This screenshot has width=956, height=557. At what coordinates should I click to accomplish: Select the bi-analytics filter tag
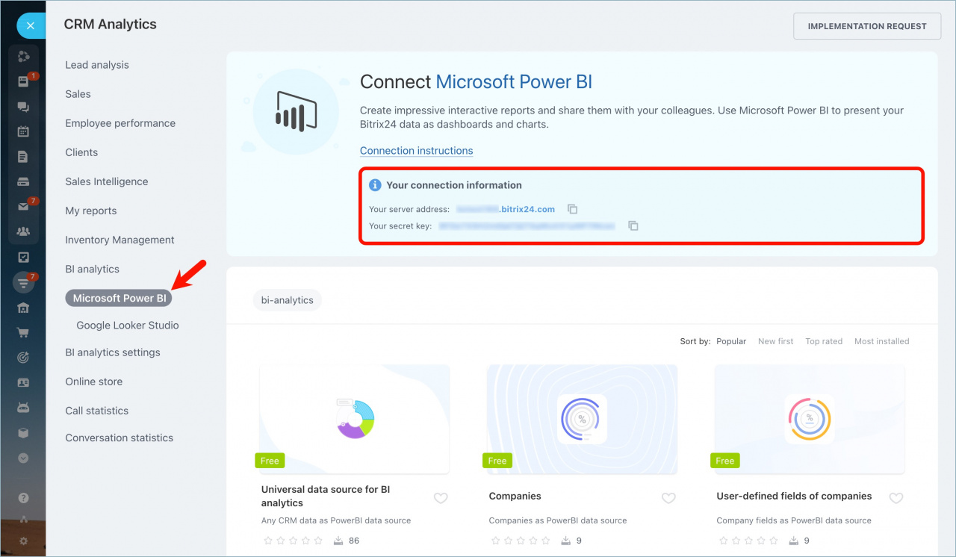point(287,299)
